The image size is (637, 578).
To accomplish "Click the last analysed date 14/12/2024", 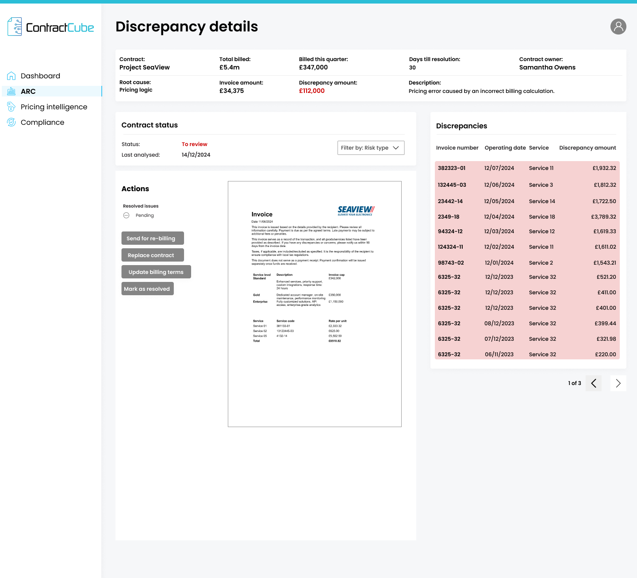I will 196,155.
